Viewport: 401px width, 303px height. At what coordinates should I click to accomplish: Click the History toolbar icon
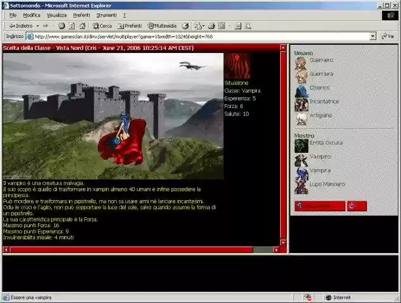(185, 26)
